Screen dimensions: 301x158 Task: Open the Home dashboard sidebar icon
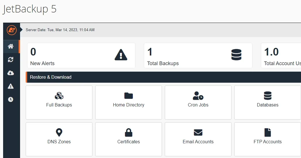pos(11,46)
